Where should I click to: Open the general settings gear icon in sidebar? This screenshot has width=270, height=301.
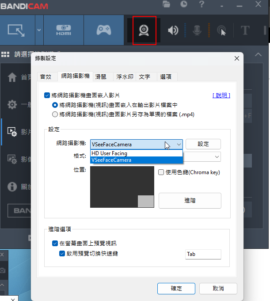point(12,105)
